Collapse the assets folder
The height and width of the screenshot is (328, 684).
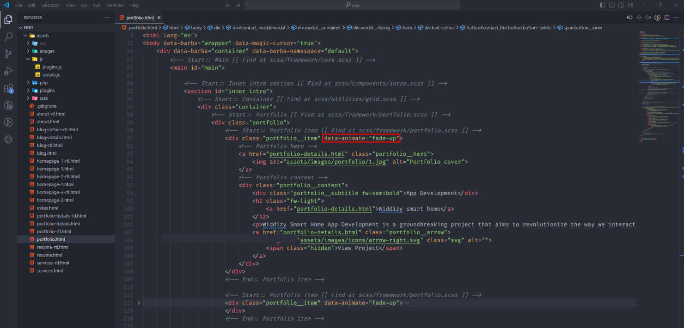point(25,35)
